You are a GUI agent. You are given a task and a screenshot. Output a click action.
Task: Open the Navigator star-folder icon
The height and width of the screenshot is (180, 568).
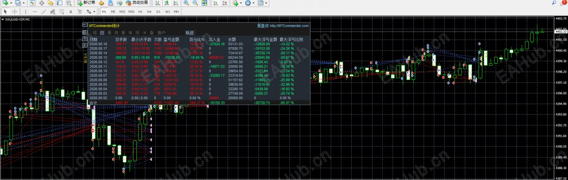tap(50, 3)
